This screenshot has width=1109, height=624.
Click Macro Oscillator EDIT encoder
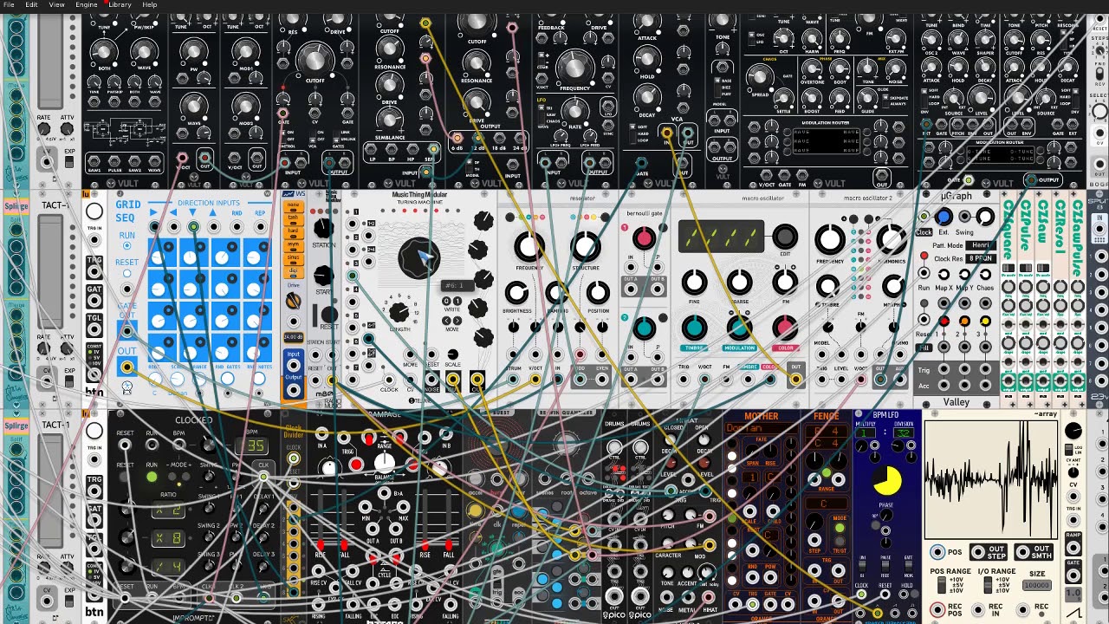click(785, 237)
